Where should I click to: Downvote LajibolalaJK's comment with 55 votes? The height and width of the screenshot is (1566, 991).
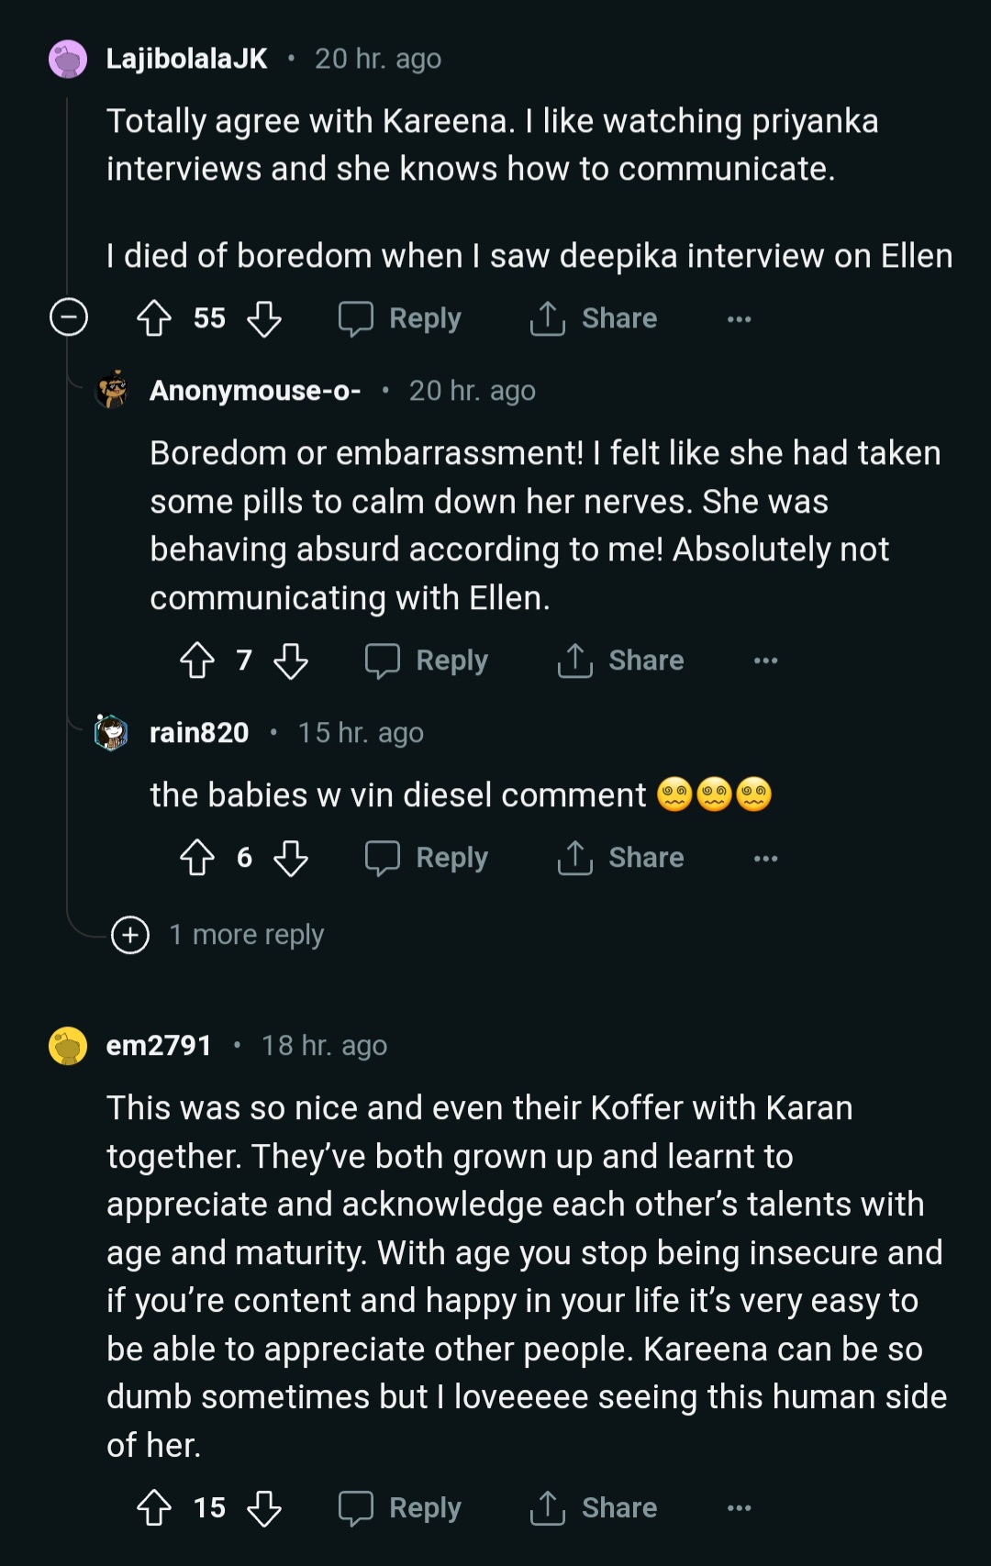(264, 318)
